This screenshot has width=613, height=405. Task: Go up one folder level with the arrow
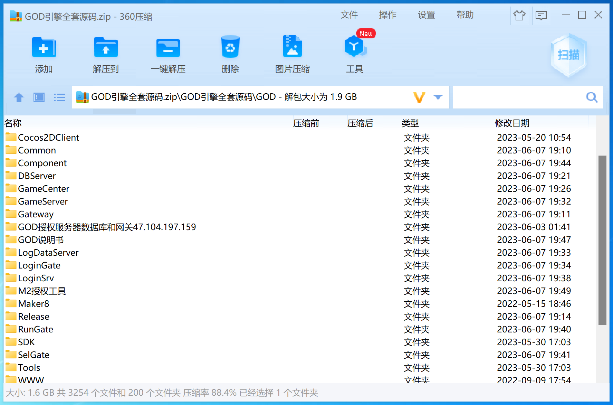click(x=19, y=97)
